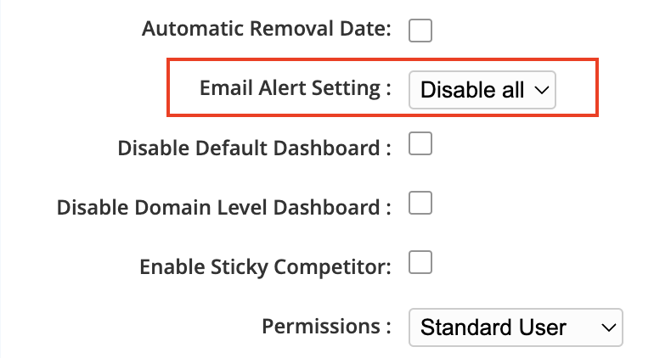Click the 'Standard User' selected value text
Image resolution: width=671 pixels, height=358 pixels.
pos(493,327)
